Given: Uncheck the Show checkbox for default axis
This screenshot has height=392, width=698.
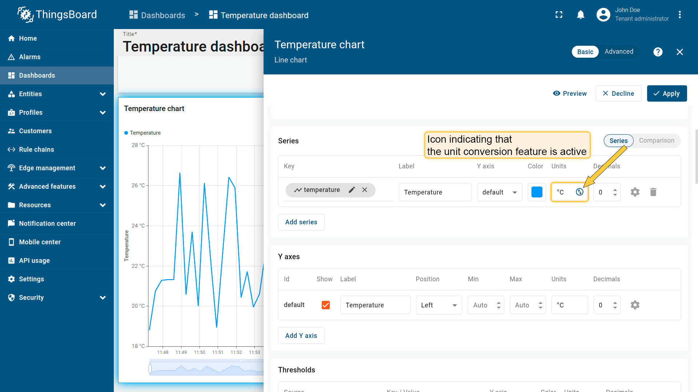Looking at the screenshot, I should pos(326,305).
